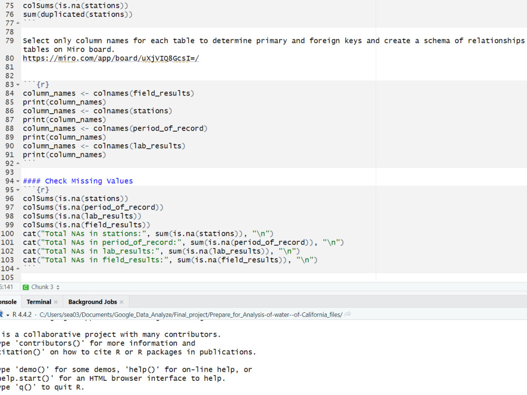
Task: Click the green chunk icon in status bar
Action: [x=25, y=287]
